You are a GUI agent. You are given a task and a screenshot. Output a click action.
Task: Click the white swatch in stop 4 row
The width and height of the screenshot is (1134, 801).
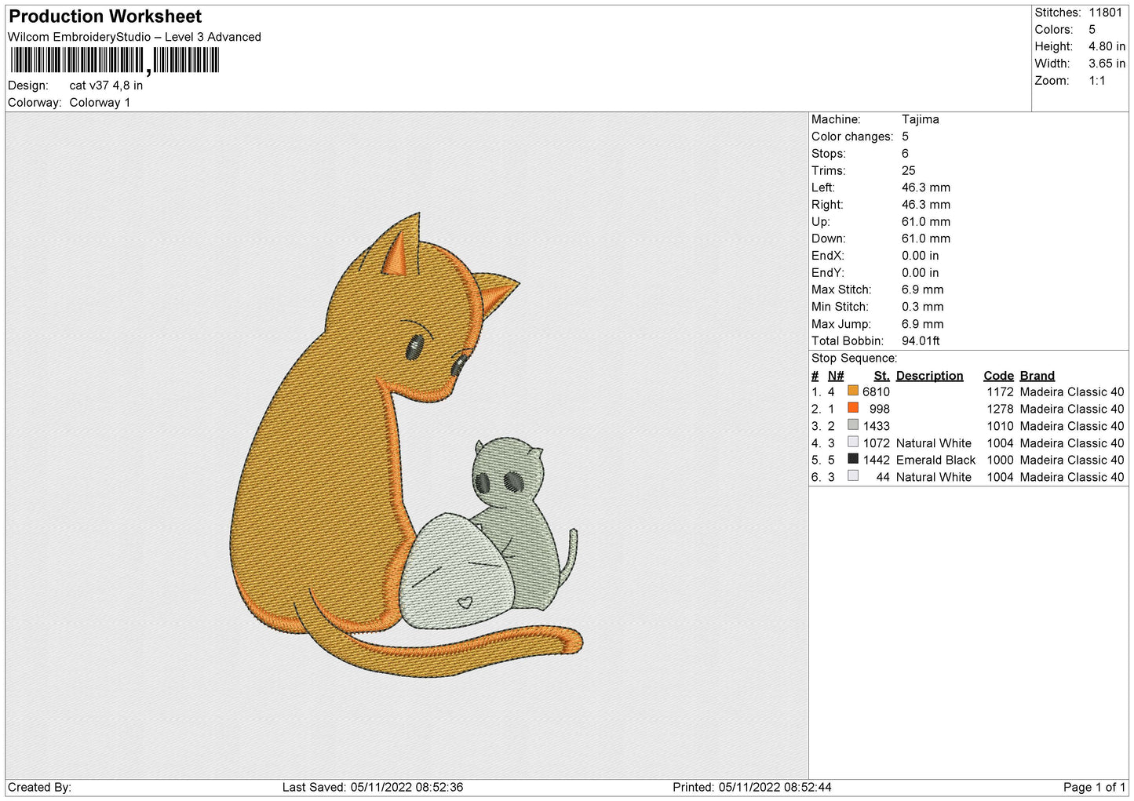[853, 442]
